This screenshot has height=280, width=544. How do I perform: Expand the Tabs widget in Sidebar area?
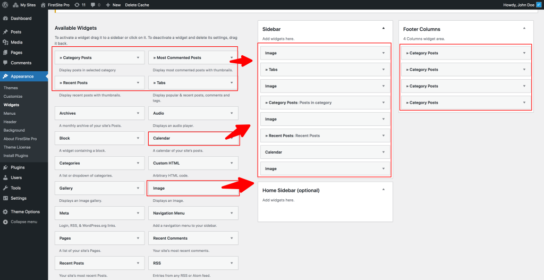[383, 70]
